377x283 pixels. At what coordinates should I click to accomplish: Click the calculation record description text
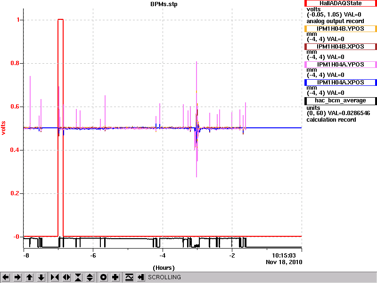click(331, 120)
